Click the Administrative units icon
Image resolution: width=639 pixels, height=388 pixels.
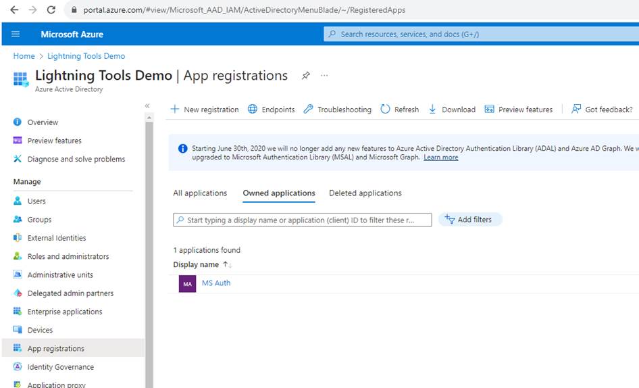coord(17,274)
